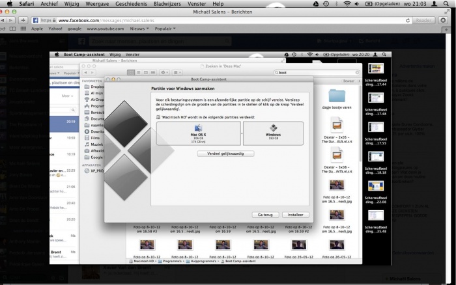Open the Apple bookmark link
This screenshot has width=456, height=285.
coord(37,29)
